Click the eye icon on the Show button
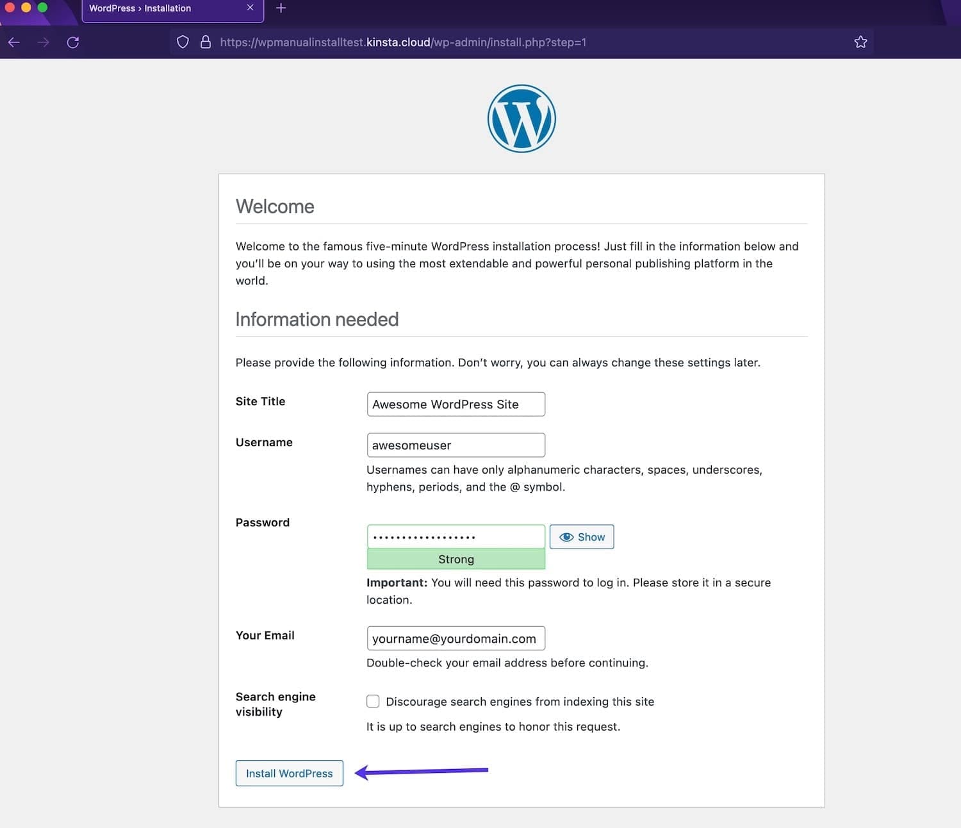961x828 pixels. pos(566,536)
